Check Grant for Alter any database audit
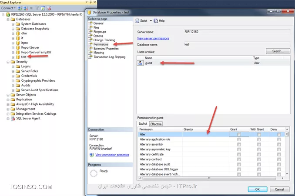This screenshot has height=196, width=295. coord(239,164)
